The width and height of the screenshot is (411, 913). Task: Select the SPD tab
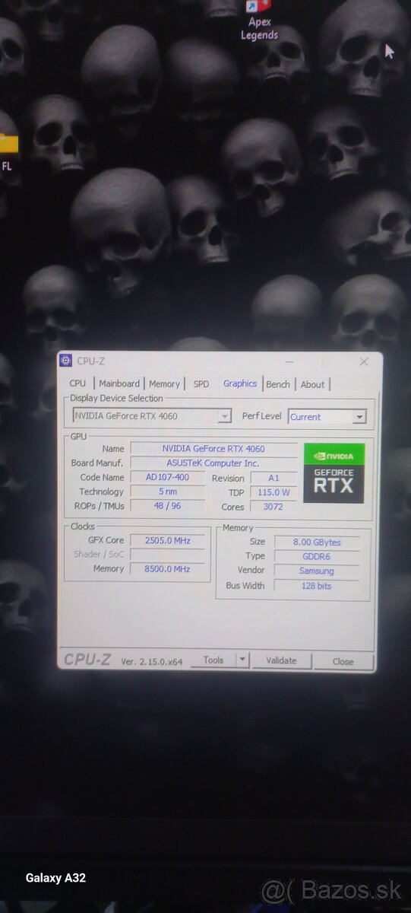click(x=201, y=384)
